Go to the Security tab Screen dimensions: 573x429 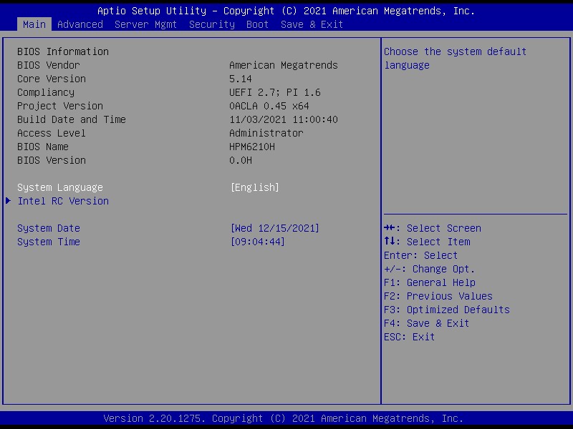211,24
